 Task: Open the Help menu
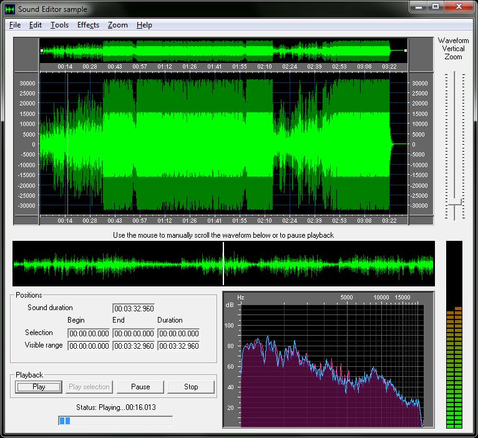144,25
